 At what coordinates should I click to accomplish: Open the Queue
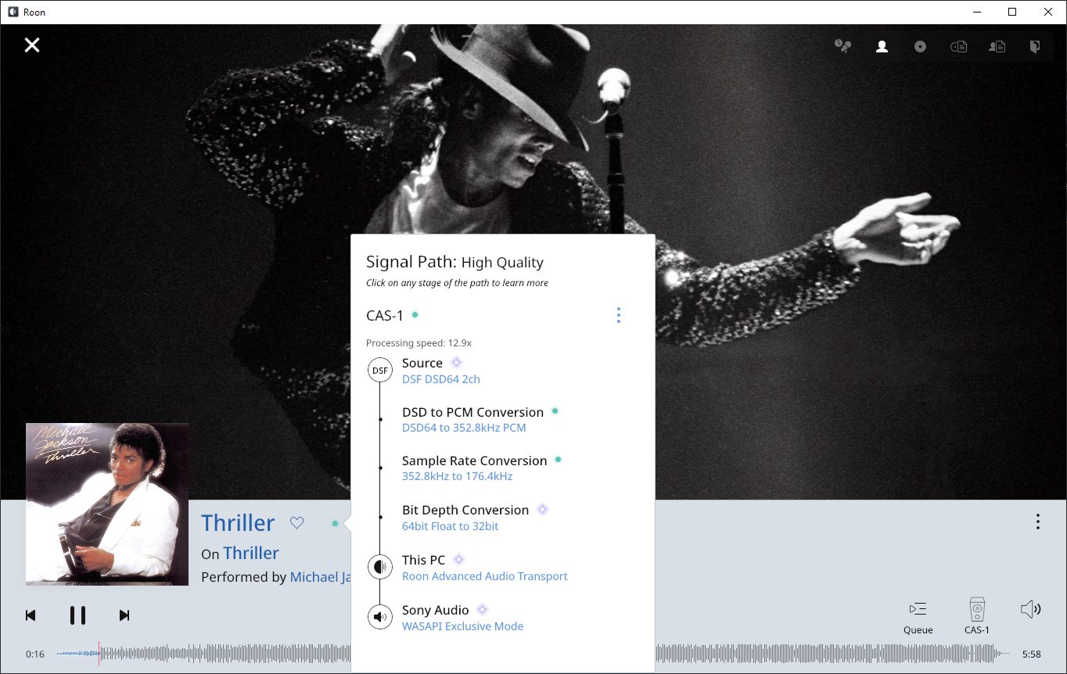pyautogui.click(x=918, y=617)
